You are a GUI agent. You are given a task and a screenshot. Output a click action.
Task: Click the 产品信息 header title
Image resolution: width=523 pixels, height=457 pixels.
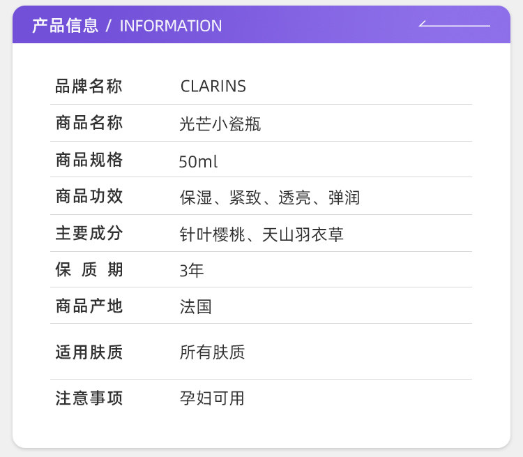66,26
